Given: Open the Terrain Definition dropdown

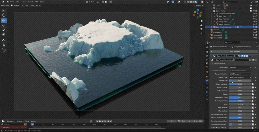Looking at the screenshot, I should coord(240,74).
